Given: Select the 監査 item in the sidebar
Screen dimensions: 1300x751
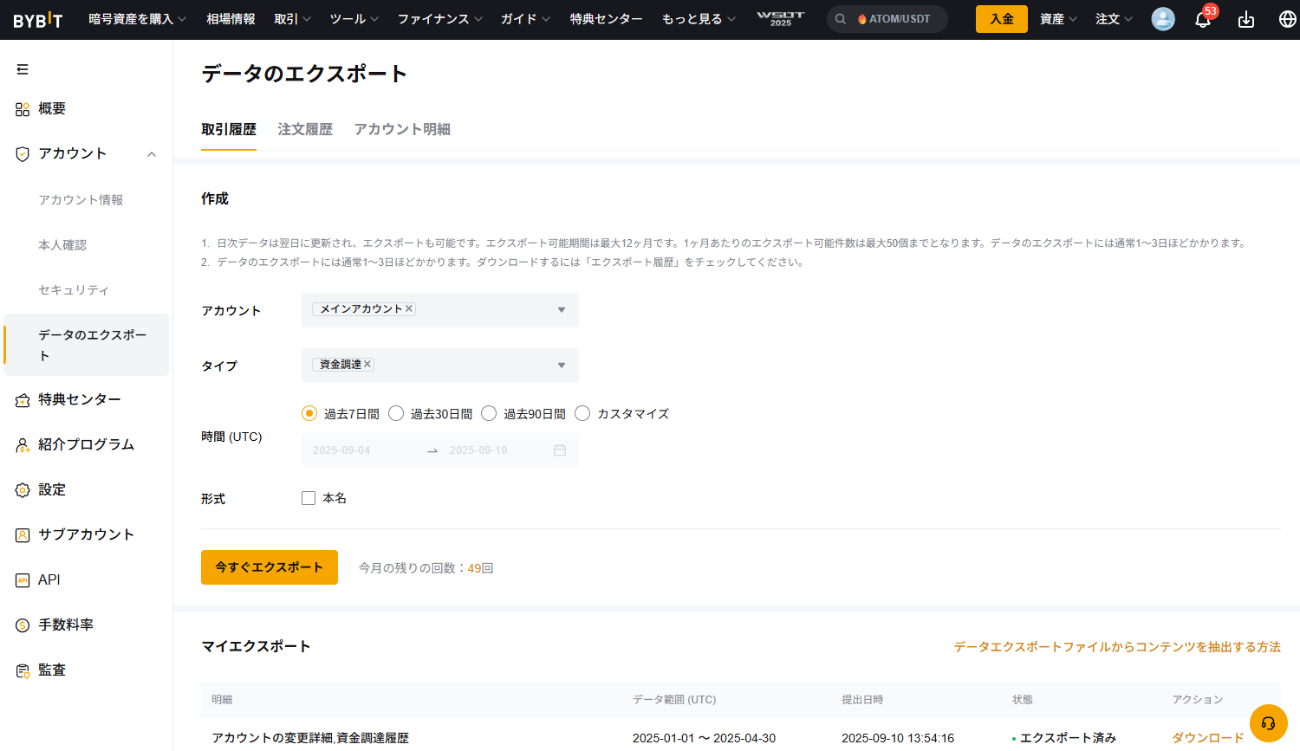Looking at the screenshot, I should 52,669.
